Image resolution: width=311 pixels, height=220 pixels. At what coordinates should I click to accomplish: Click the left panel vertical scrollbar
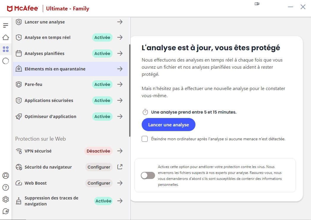coord(130,91)
